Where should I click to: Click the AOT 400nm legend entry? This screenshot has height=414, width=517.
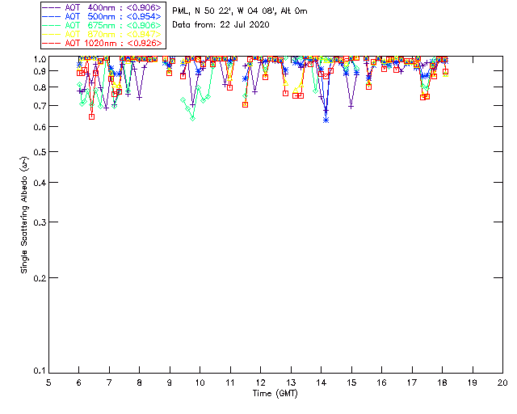pyautogui.click(x=103, y=7)
